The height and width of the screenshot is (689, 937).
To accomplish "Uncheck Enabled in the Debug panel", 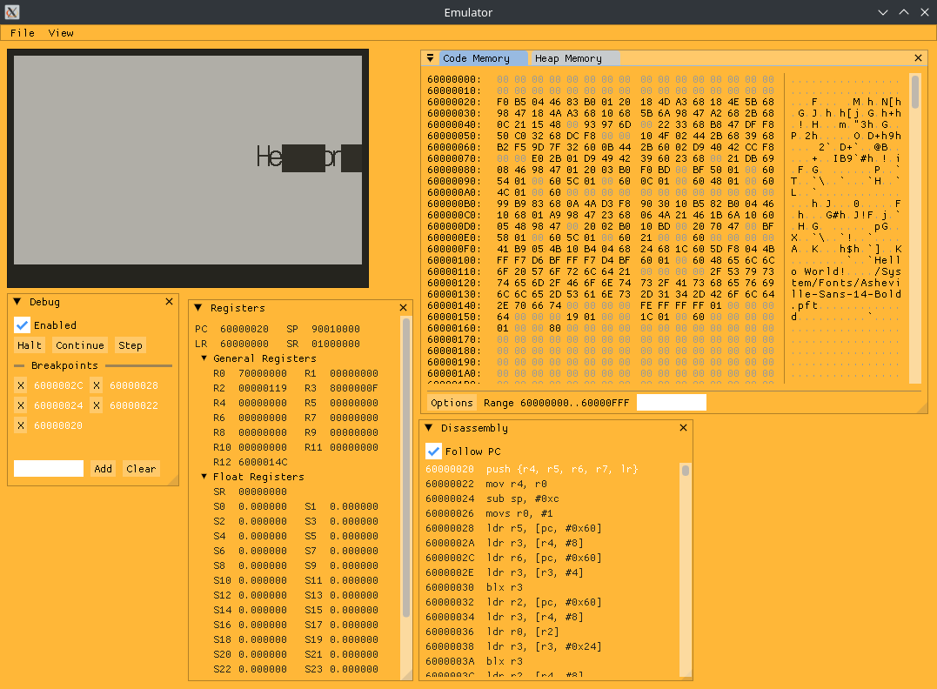I will click(22, 324).
